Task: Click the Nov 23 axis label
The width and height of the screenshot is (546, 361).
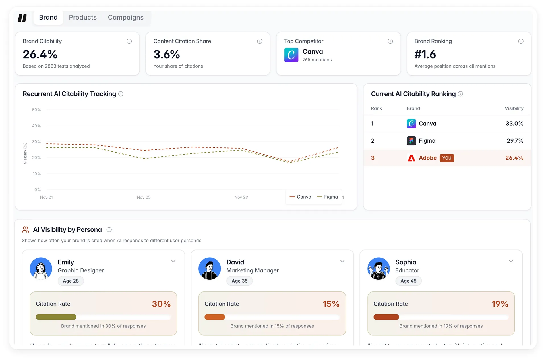Action: pos(144,197)
